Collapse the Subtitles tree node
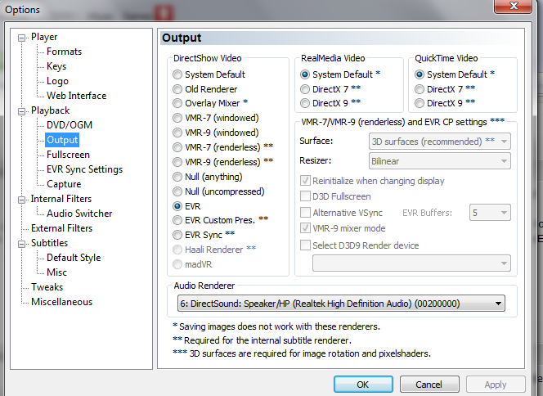543x396 pixels. pyautogui.click(x=22, y=244)
